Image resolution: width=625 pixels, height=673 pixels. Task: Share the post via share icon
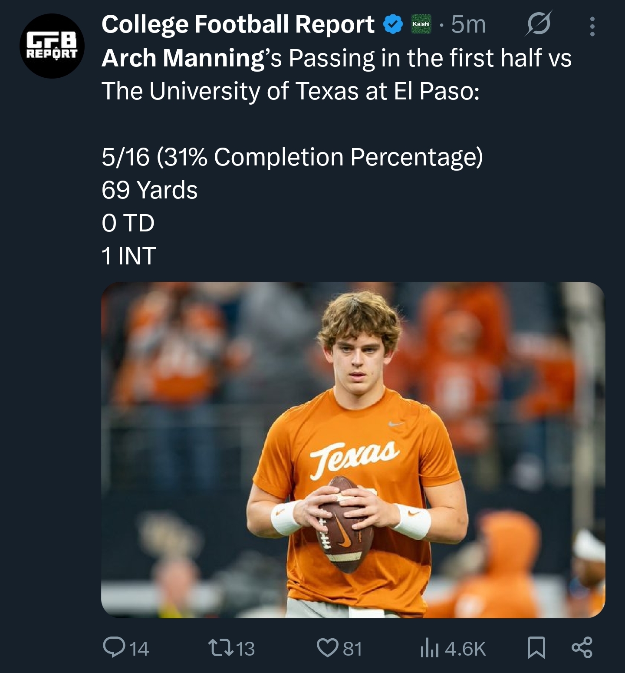point(582,647)
